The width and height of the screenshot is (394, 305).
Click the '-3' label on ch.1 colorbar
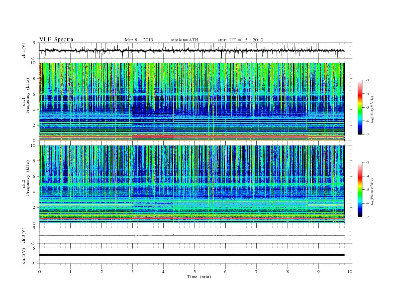pyautogui.click(x=367, y=80)
